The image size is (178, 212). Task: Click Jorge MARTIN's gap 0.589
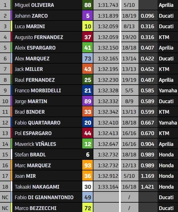[148, 101]
